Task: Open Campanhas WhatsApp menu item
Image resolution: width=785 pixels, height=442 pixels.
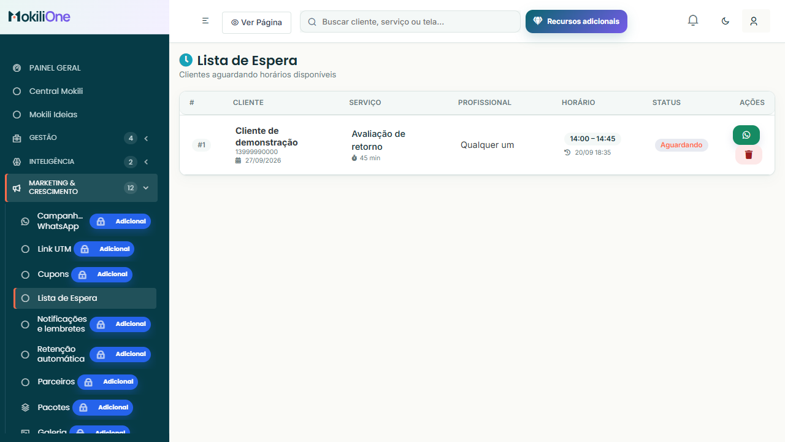Action: click(x=85, y=221)
